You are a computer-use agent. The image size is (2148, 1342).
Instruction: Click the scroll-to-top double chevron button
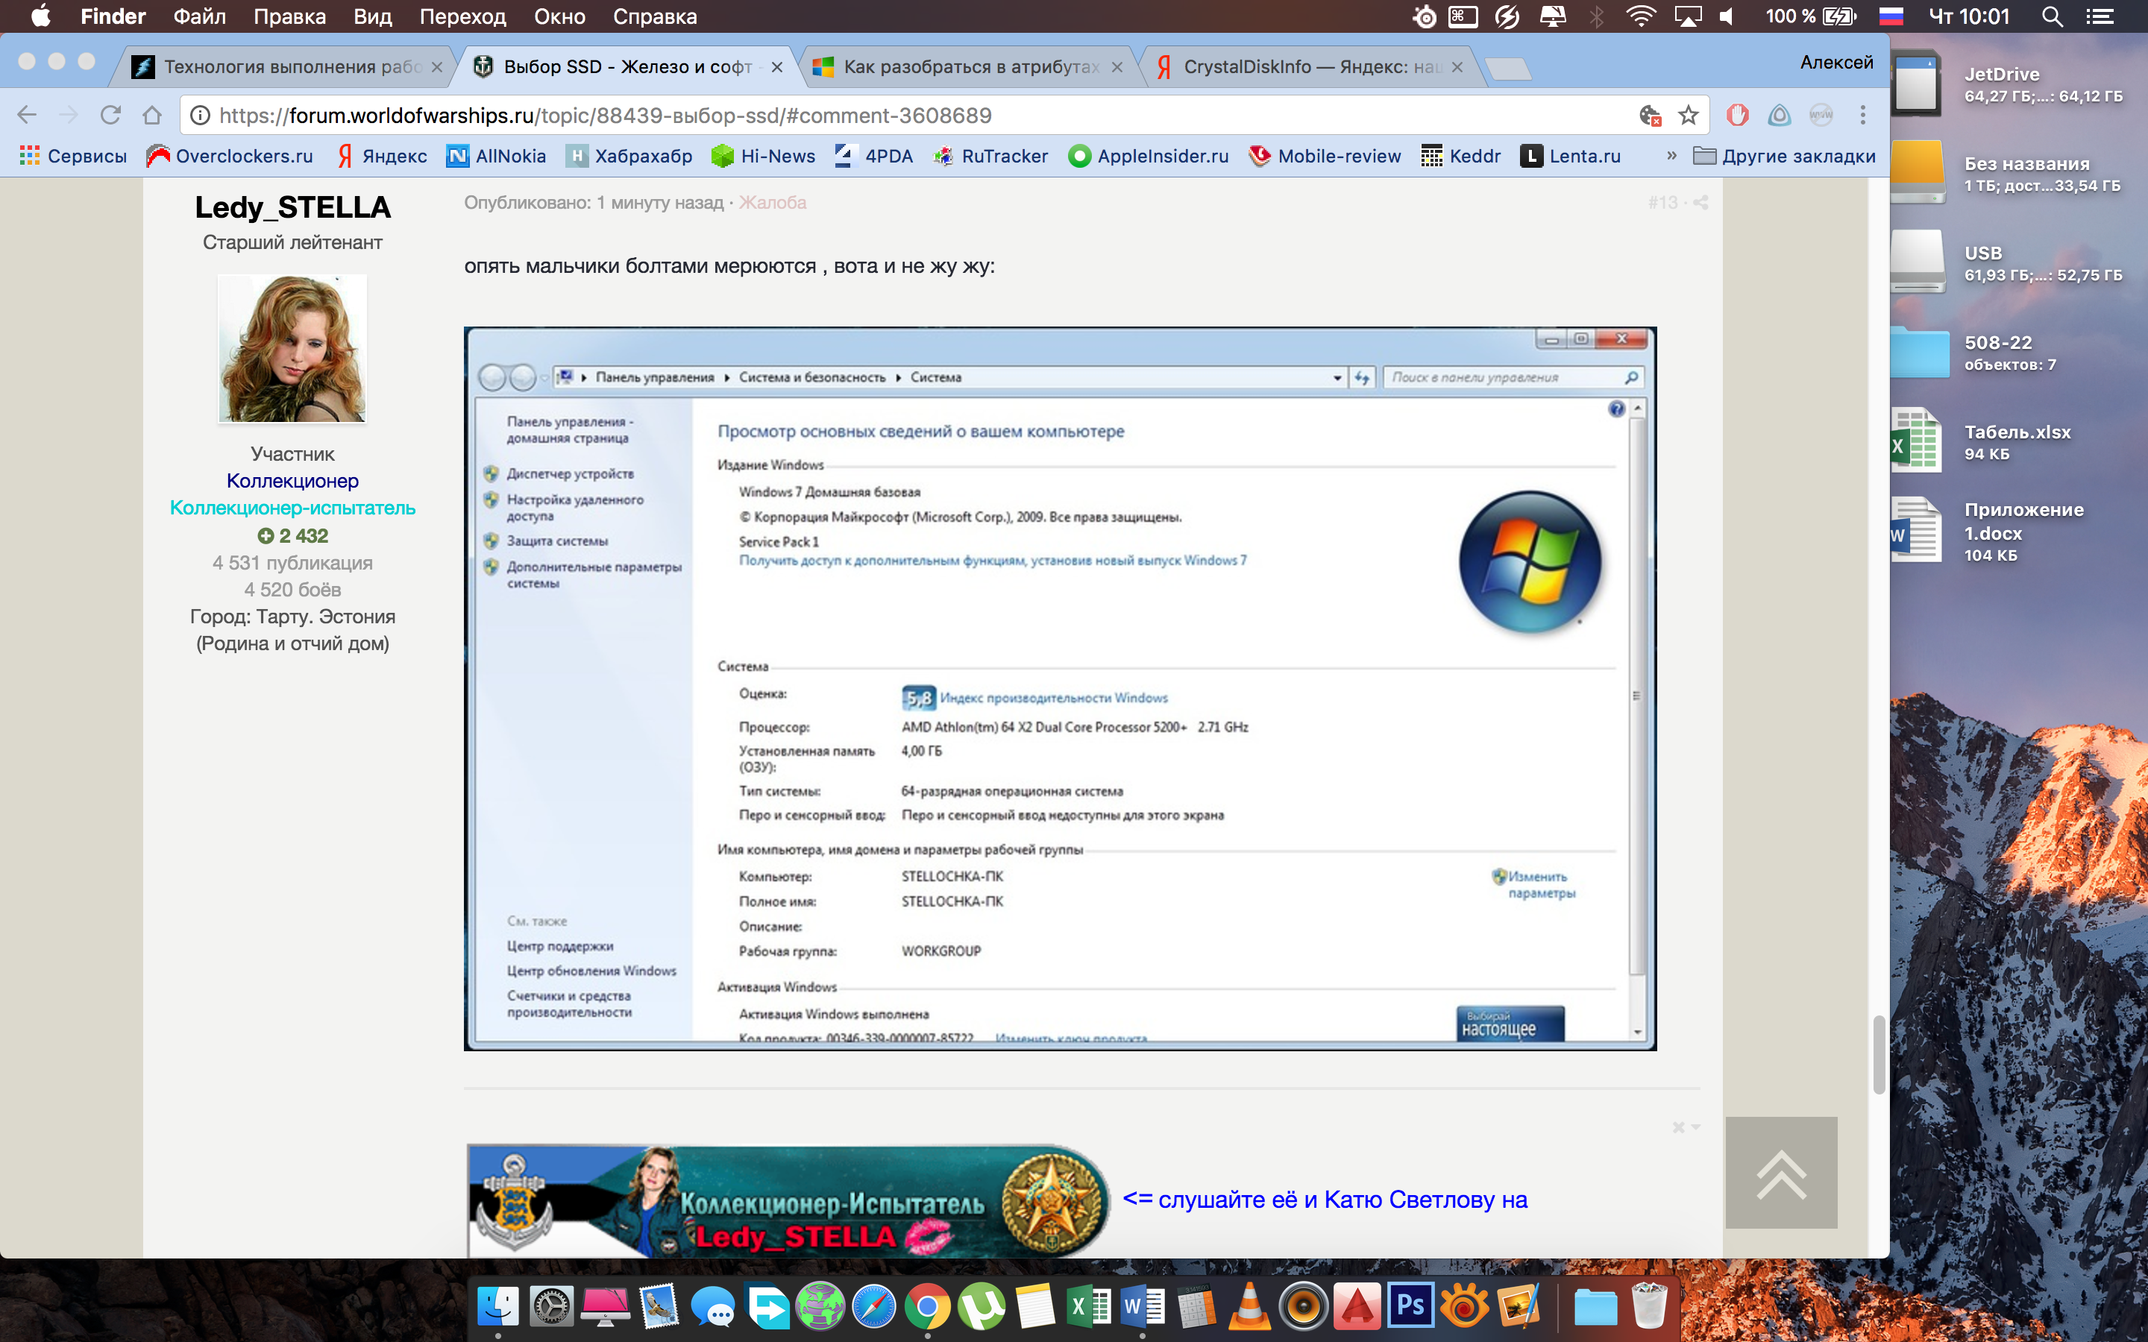1780,1171
